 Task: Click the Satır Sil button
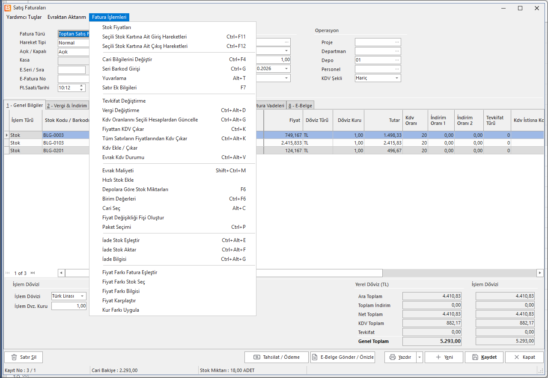[x=24, y=357]
